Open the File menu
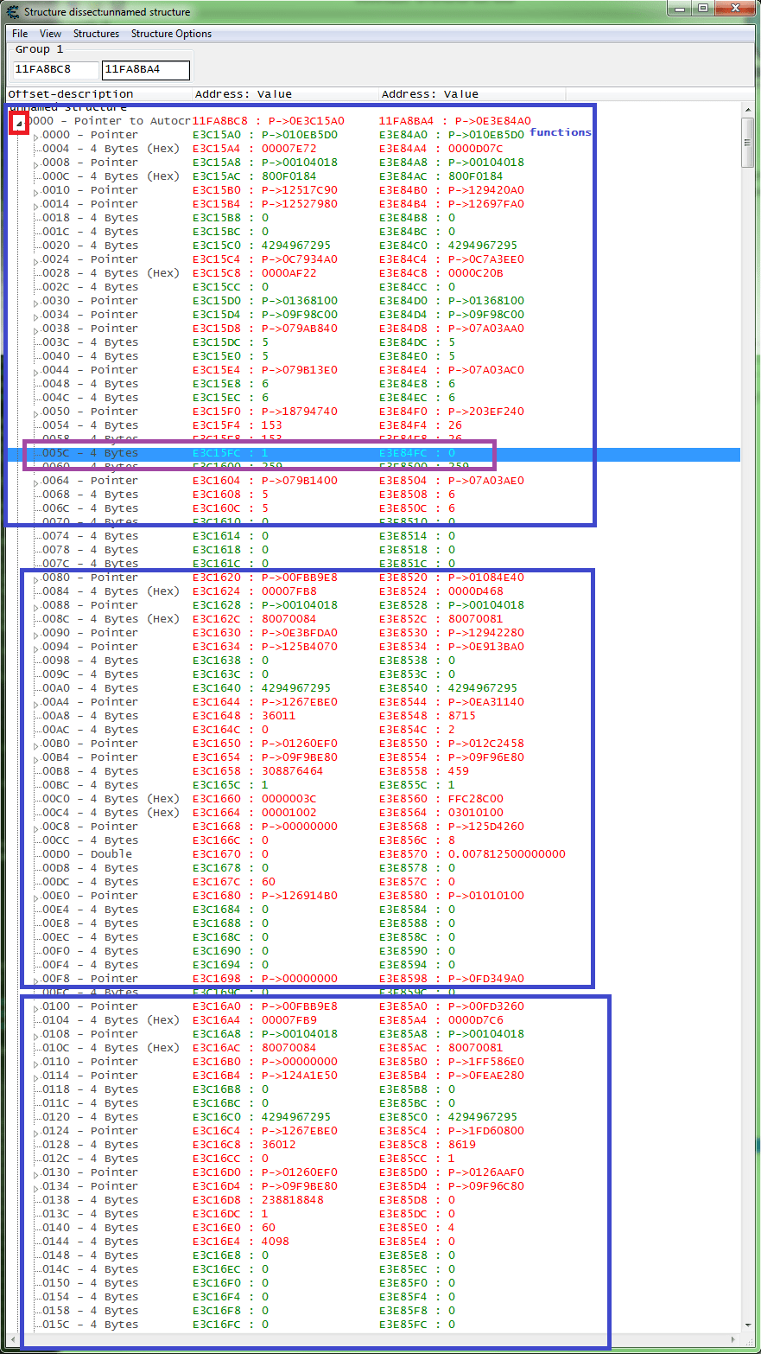761x1354 pixels. pyautogui.click(x=19, y=33)
